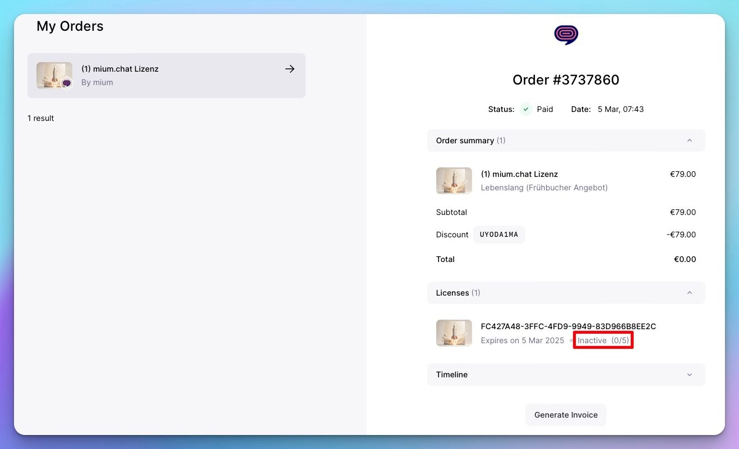Click the '1 result' count text
The height and width of the screenshot is (449, 739).
[x=41, y=118]
